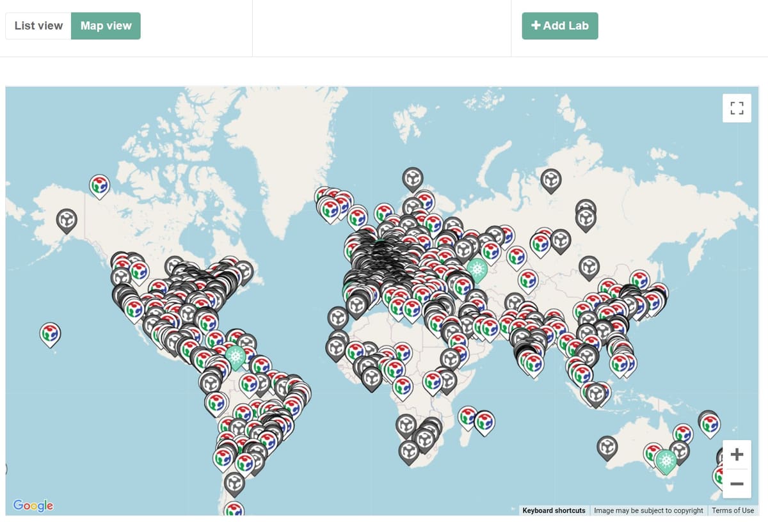Screen dimensions: 768x522
Task: Open the Google logo link
Action: [33, 505]
